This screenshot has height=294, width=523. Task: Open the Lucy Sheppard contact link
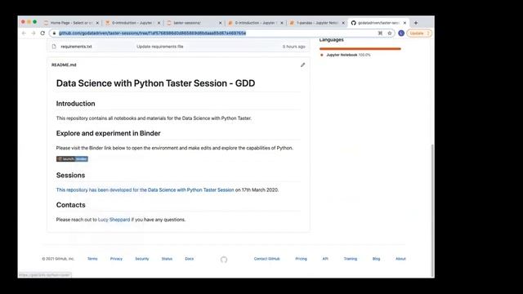tap(114, 220)
